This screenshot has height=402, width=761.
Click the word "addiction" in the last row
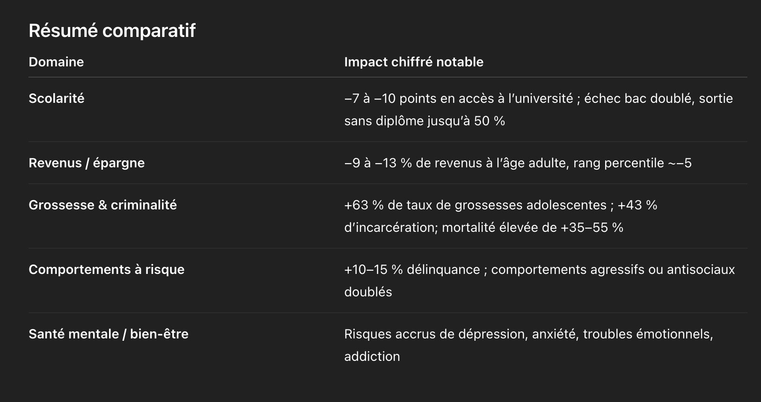(372, 357)
